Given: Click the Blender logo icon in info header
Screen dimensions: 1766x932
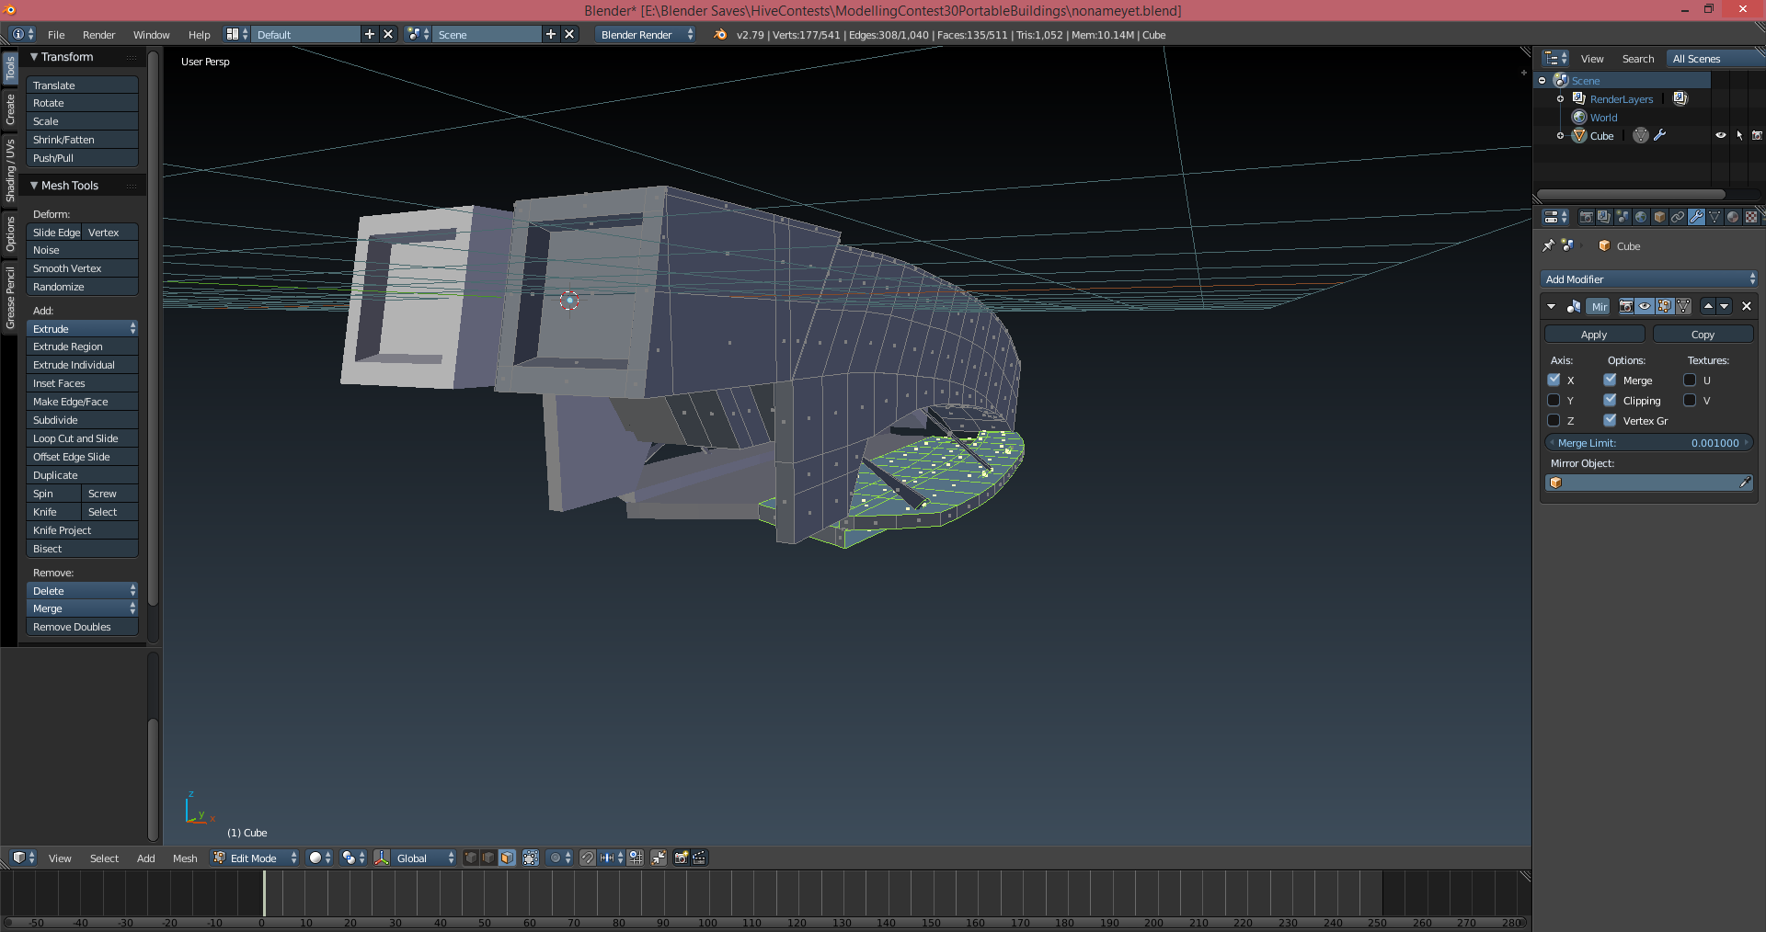Looking at the screenshot, I should point(720,34).
